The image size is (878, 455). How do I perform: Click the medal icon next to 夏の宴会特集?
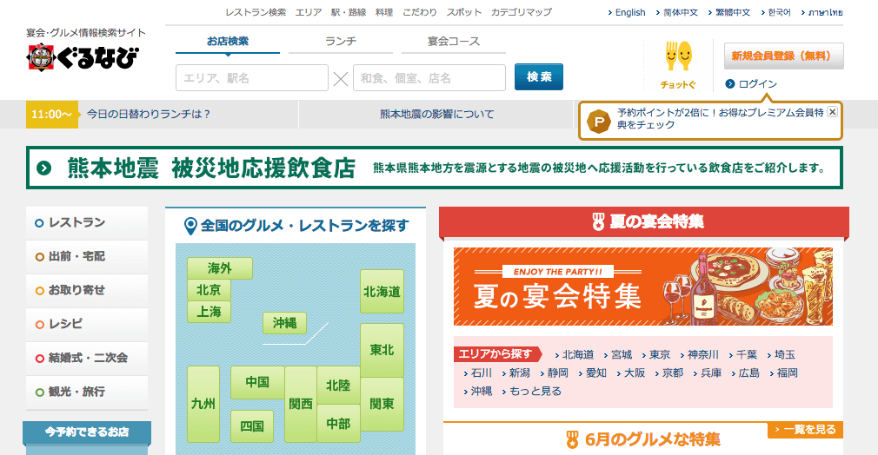(598, 221)
